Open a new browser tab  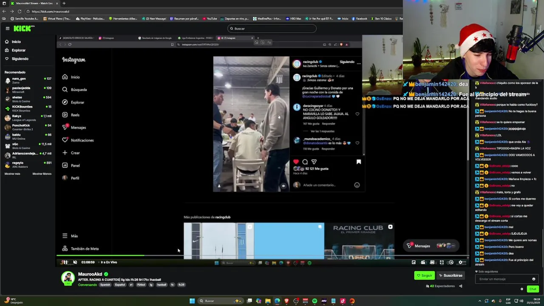click(x=64, y=3)
